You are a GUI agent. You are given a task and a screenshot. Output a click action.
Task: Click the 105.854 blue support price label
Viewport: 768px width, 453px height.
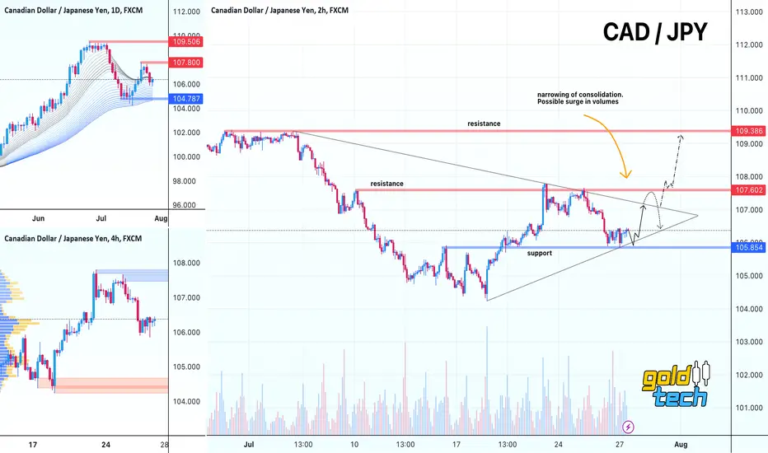(749, 247)
